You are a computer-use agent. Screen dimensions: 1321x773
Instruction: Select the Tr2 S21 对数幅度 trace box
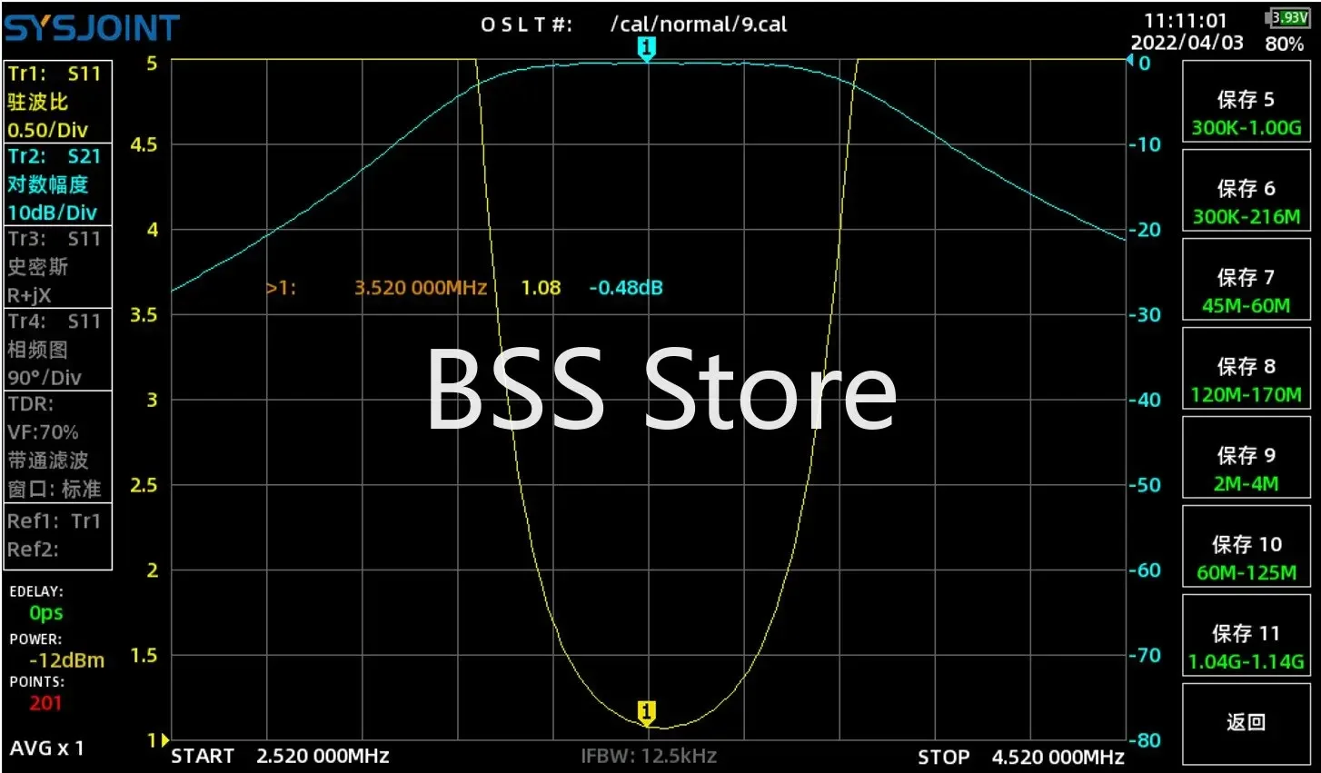[x=58, y=184]
